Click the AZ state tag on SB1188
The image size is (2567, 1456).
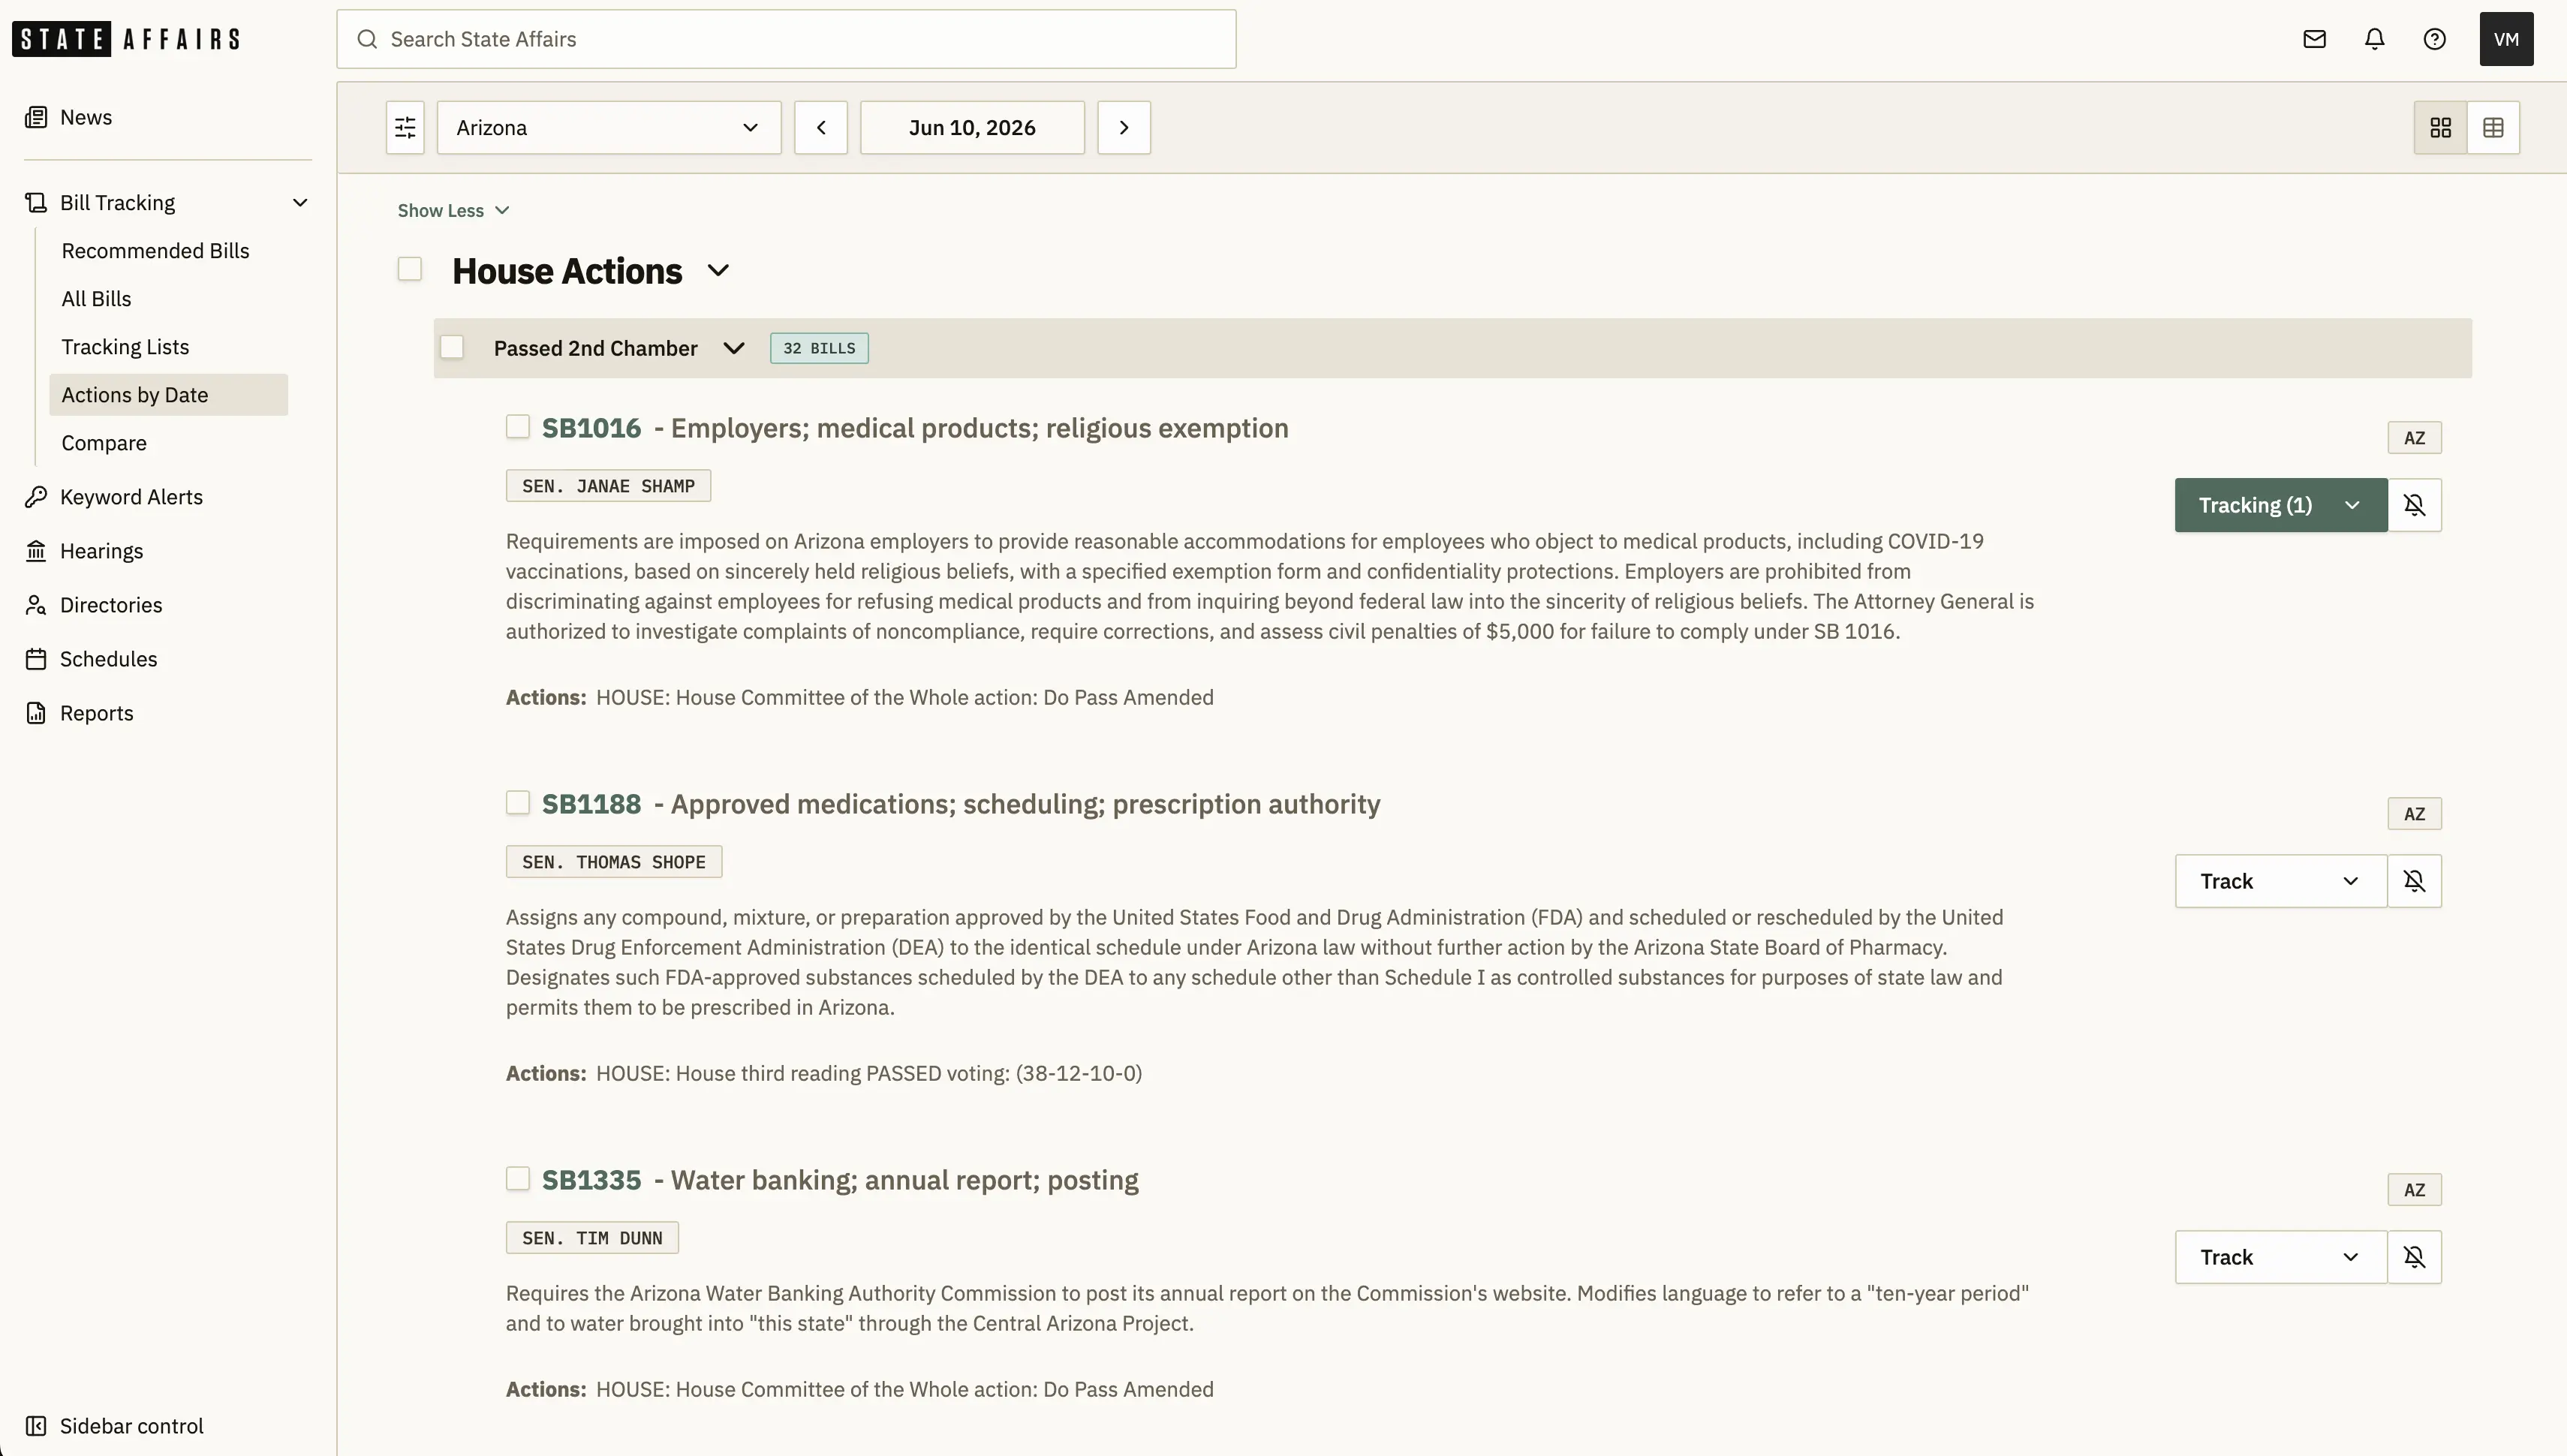click(x=2414, y=814)
